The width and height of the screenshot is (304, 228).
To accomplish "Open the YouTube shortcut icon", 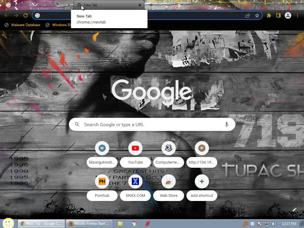I will tap(135, 148).
